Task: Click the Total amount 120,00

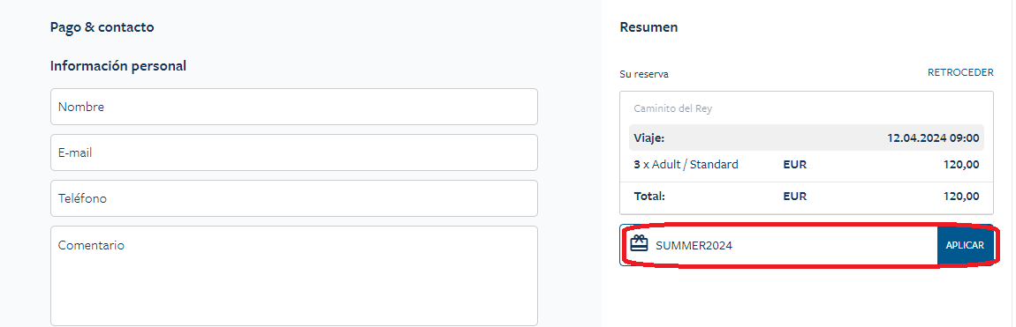Action: click(x=961, y=196)
